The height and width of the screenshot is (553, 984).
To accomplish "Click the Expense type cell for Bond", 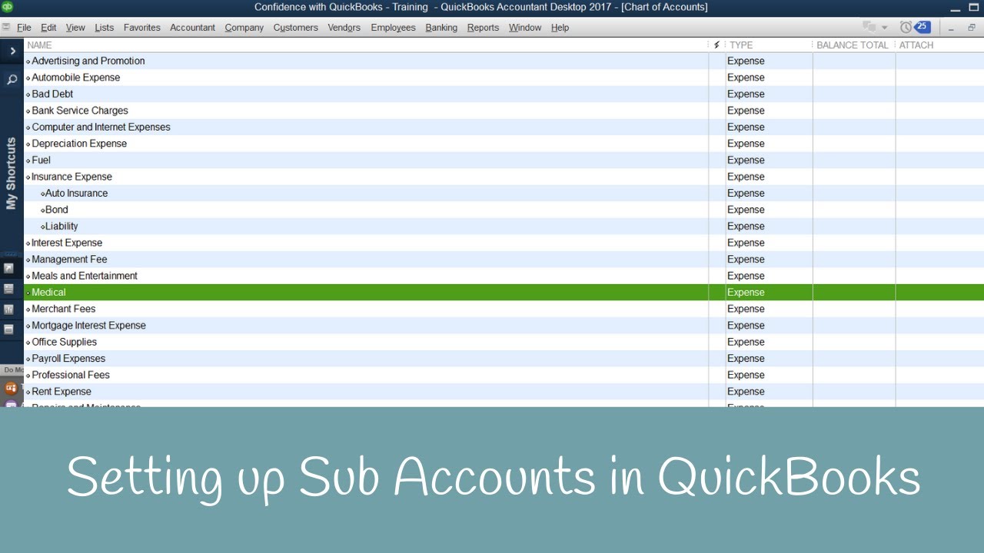I will coord(746,210).
